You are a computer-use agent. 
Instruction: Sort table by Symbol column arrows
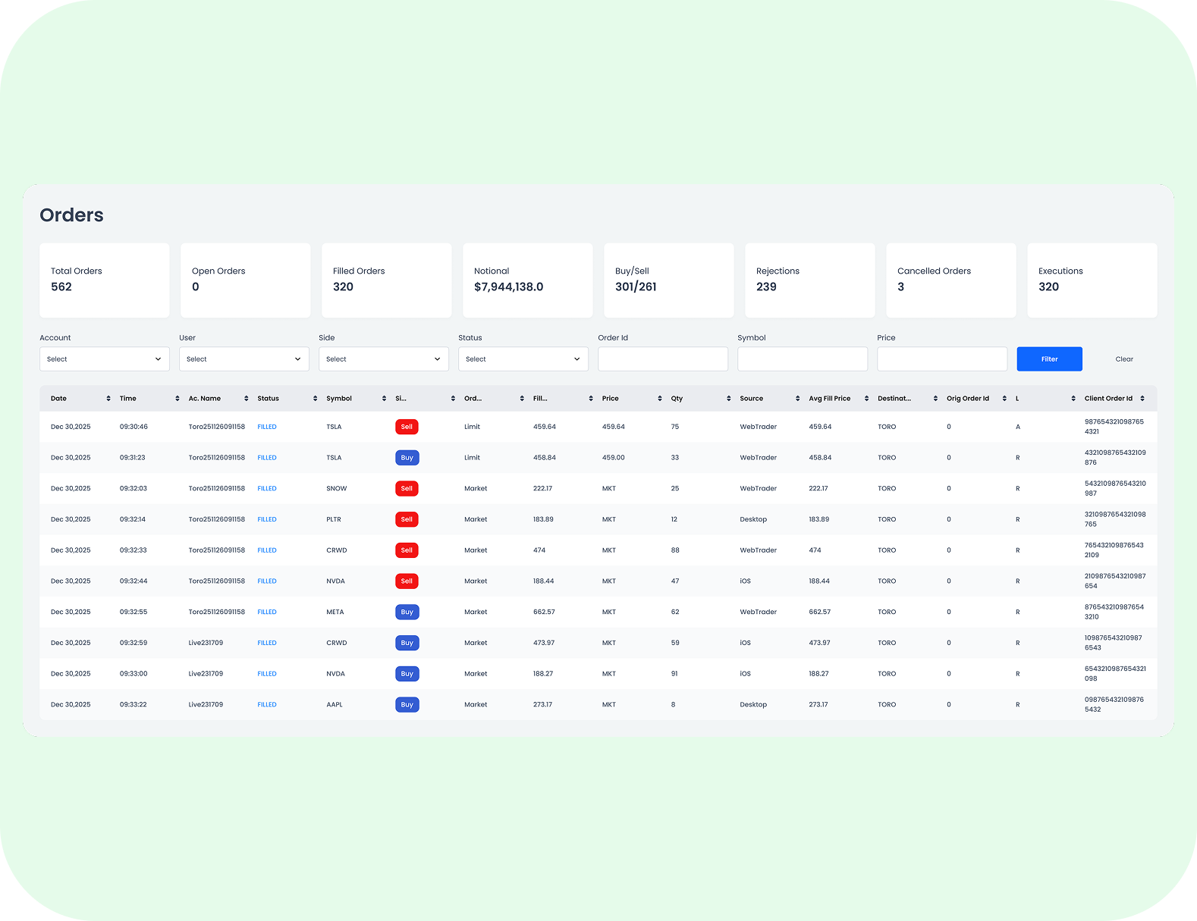384,399
